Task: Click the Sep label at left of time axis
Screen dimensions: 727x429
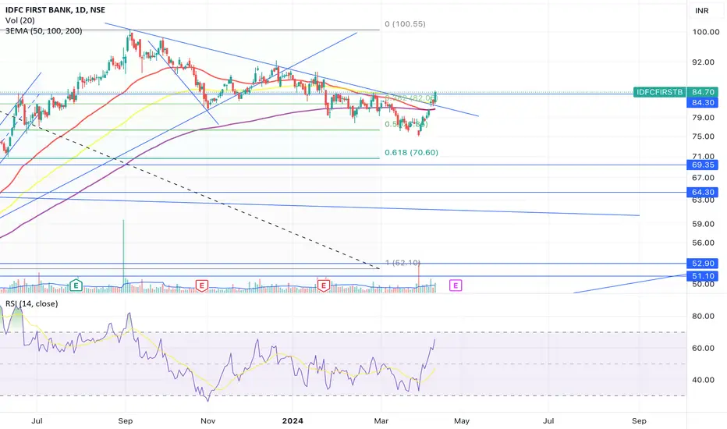Action: (125, 420)
